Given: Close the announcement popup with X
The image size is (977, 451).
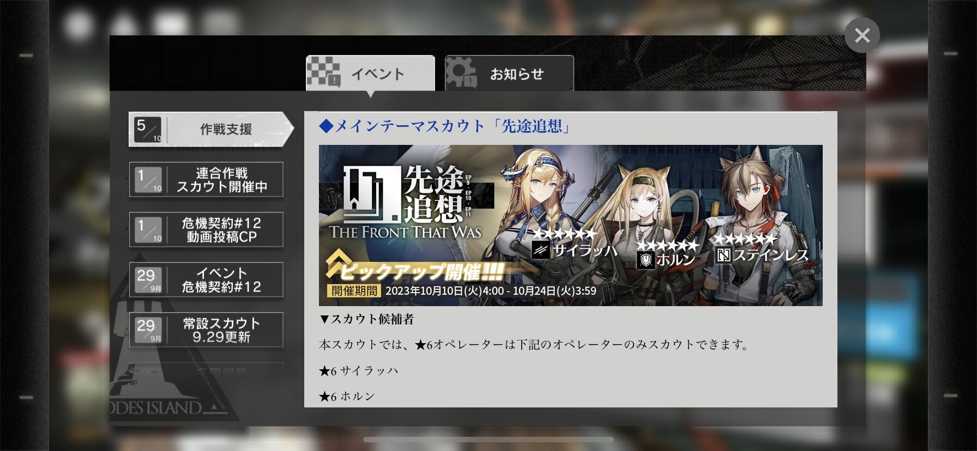Looking at the screenshot, I should pyautogui.click(x=862, y=35).
